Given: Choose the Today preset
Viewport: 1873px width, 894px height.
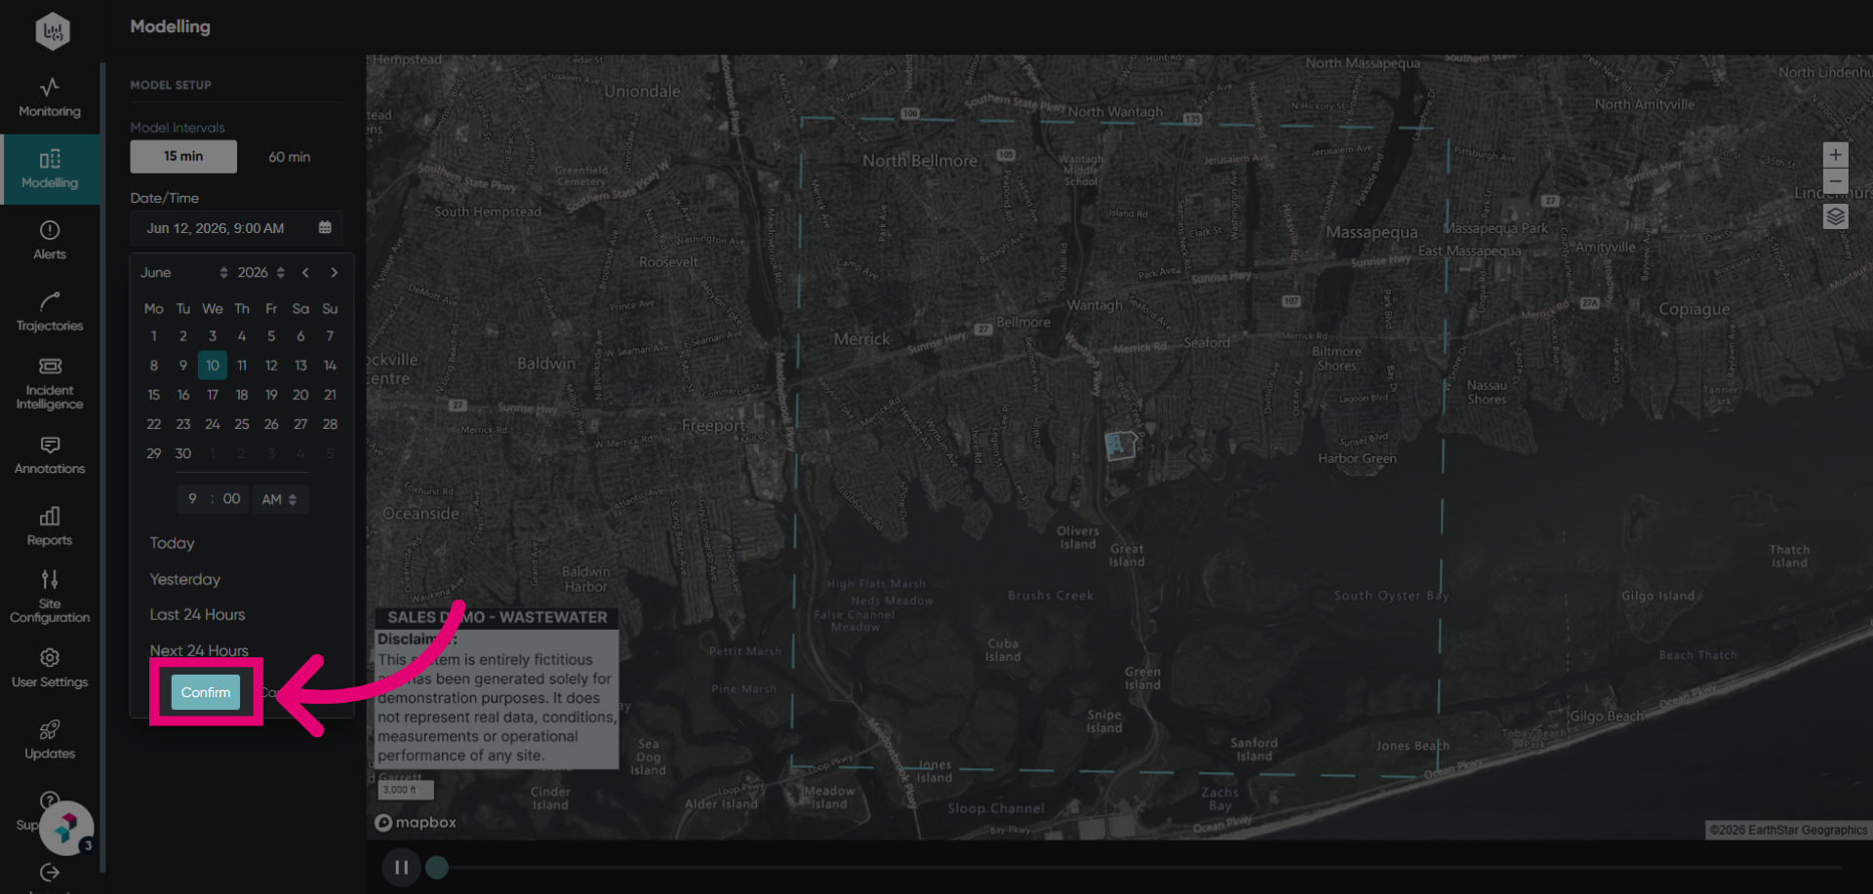Looking at the screenshot, I should click(172, 543).
